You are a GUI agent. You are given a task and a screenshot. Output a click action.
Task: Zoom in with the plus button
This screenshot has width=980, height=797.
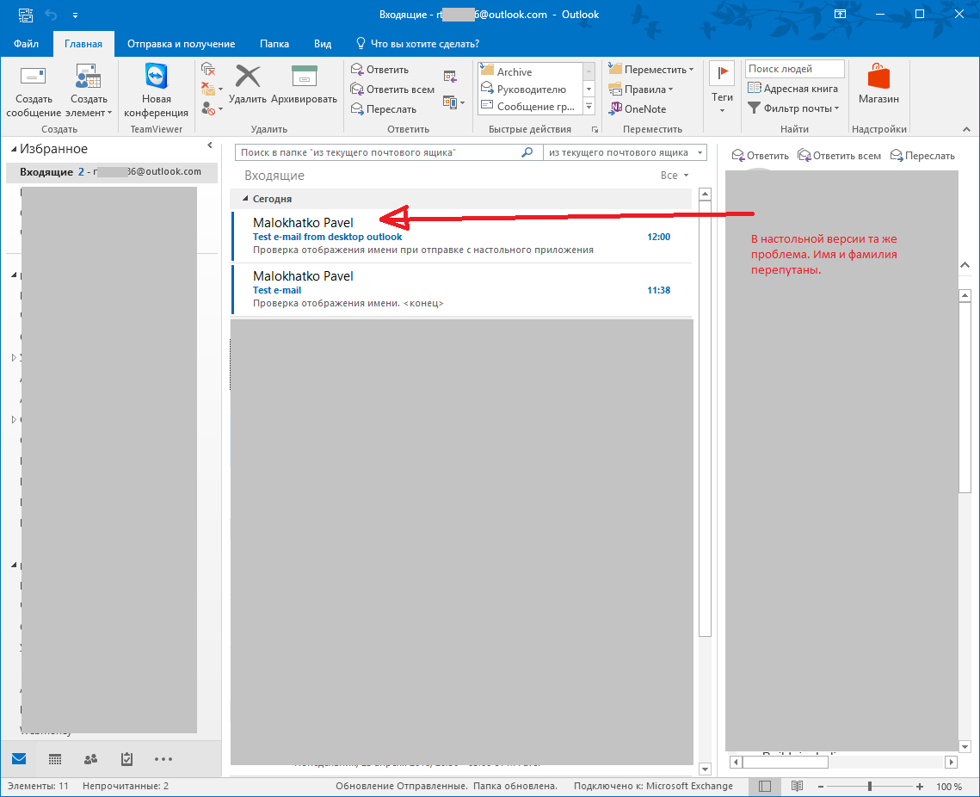pos(920,787)
